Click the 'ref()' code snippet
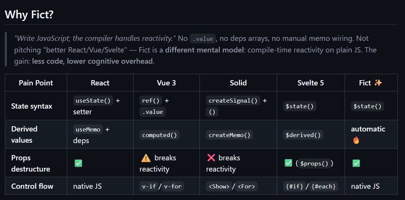This screenshot has width=405, height=200. (151, 101)
